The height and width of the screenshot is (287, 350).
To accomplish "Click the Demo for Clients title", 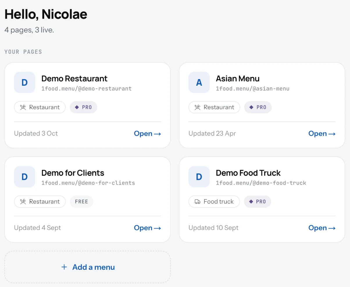I will coord(73,173).
